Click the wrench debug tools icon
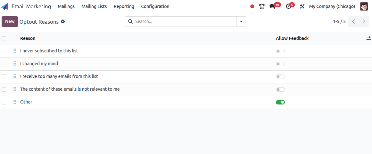Screen dimensions: 372x154 (302, 6)
